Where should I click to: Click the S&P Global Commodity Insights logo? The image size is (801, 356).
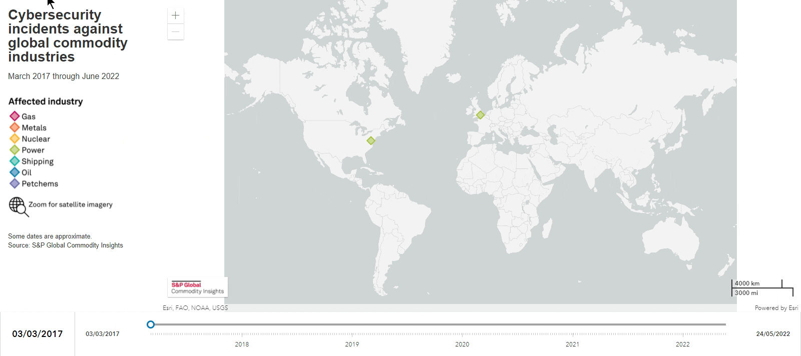click(x=197, y=287)
